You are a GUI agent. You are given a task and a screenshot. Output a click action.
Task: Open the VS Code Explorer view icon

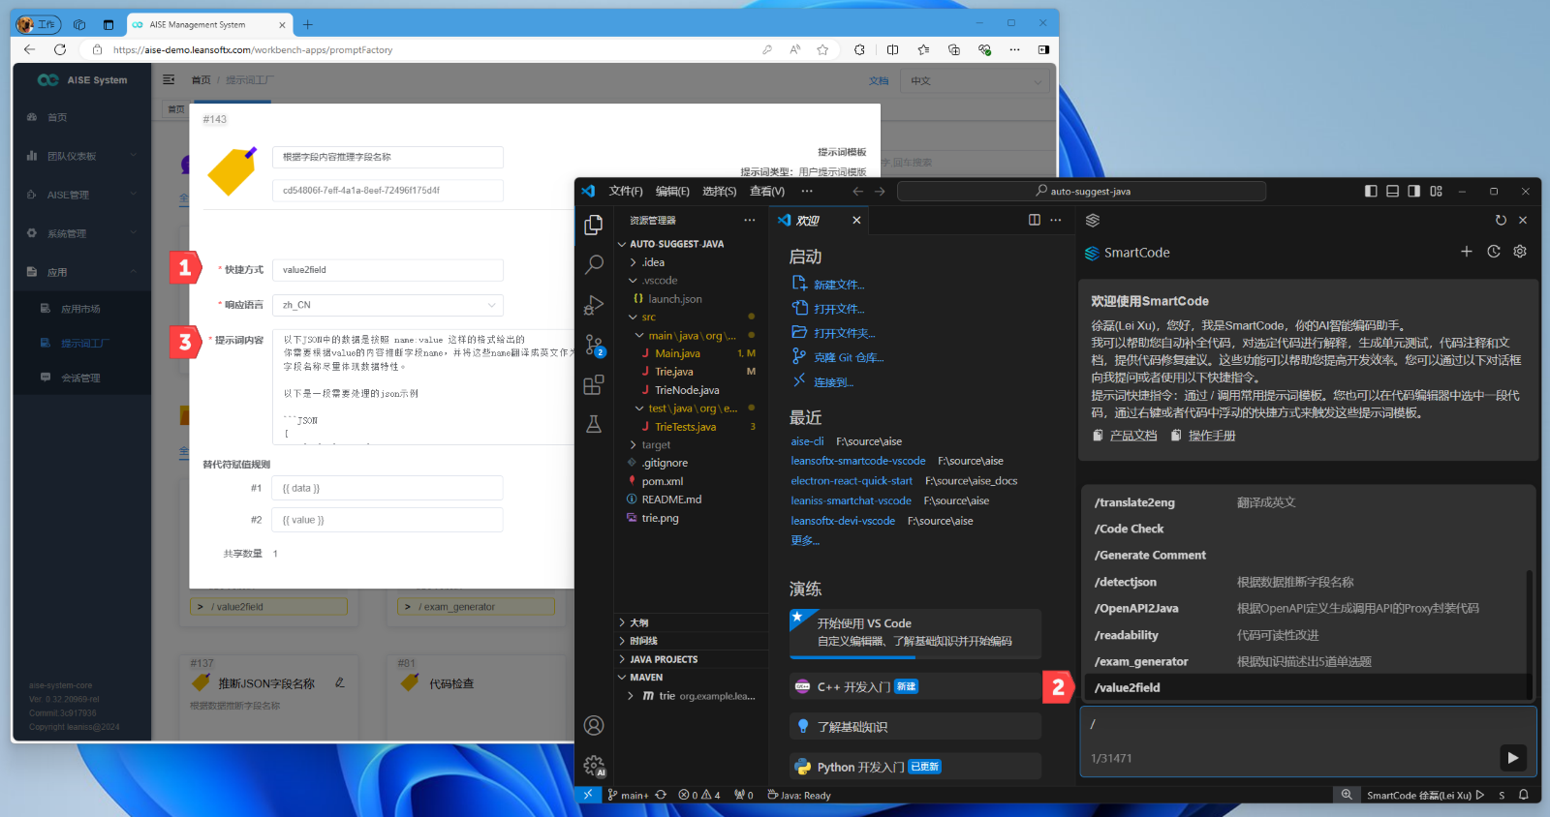coord(594,225)
